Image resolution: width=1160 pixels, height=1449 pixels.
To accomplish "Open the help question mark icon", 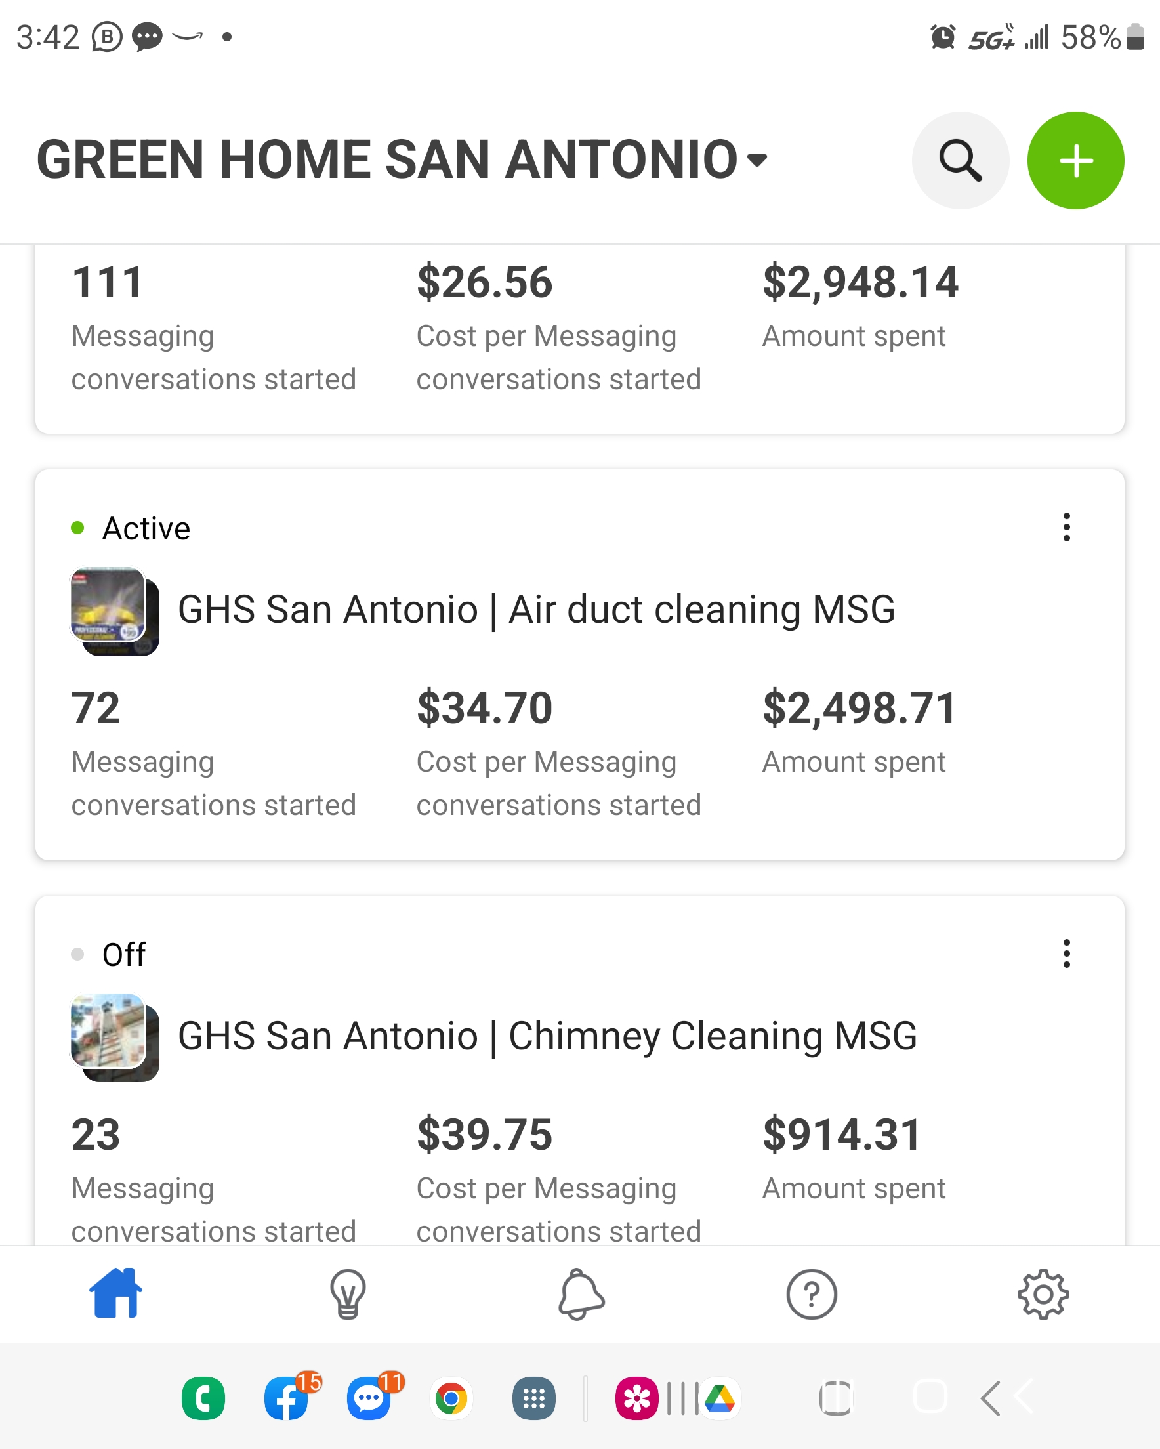I will pos(811,1294).
